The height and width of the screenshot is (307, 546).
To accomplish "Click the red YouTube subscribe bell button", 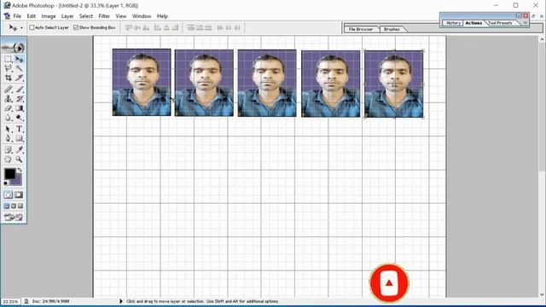I will [389, 283].
